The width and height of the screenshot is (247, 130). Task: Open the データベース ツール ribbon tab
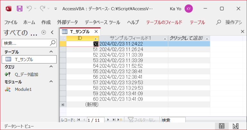tap(102, 22)
